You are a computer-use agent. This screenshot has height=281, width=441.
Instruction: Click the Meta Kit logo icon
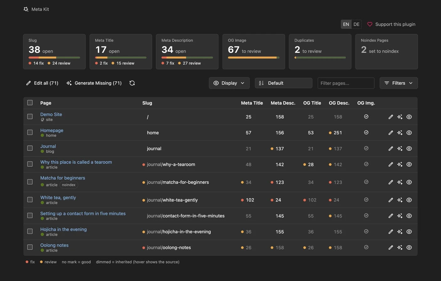tap(26, 9)
